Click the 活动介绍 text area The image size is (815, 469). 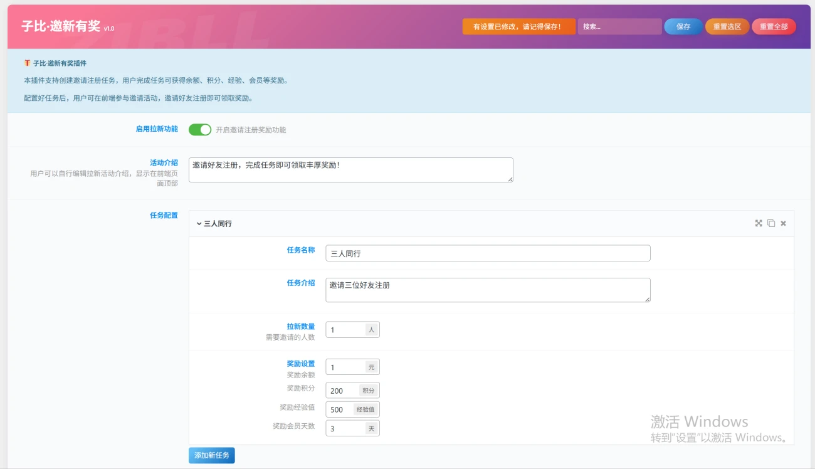(351, 169)
